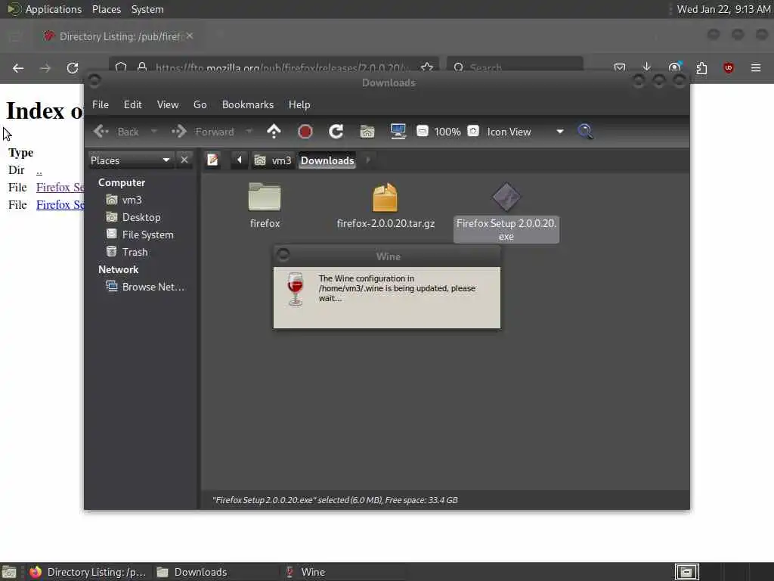
Task: Click the Firefox browser forward arrow
Action: [45, 68]
